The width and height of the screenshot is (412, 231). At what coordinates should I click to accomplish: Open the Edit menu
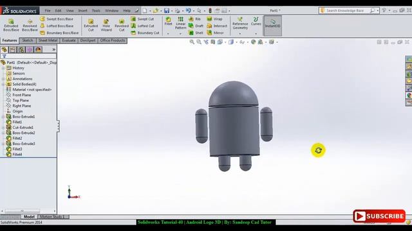pyautogui.click(x=58, y=11)
